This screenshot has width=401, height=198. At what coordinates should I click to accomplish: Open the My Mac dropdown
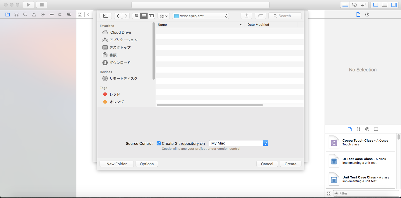point(239,143)
